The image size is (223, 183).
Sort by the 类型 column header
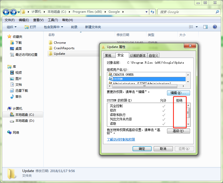point(162,35)
